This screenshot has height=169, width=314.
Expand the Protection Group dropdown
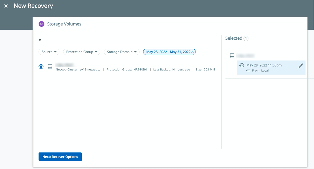(x=81, y=52)
